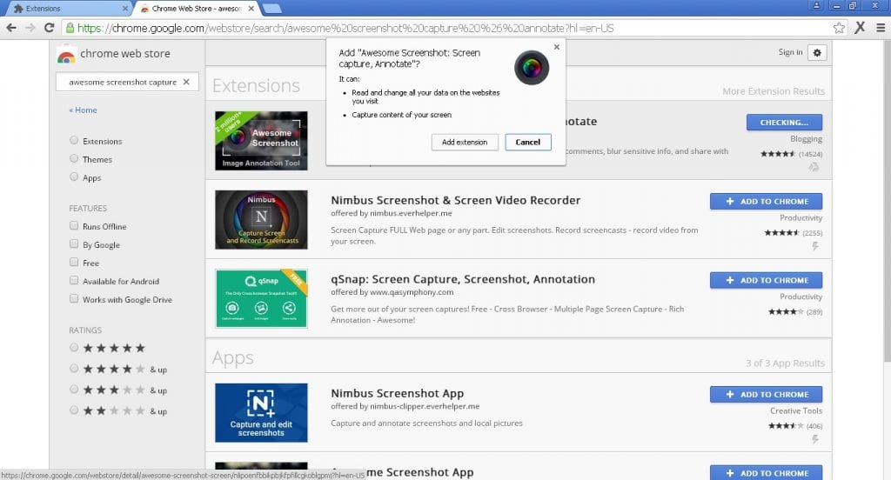The height and width of the screenshot is (480, 891).
Task: Enable the Runs Offline checkbox
Action: pyautogui.click(x=74, y=226)
